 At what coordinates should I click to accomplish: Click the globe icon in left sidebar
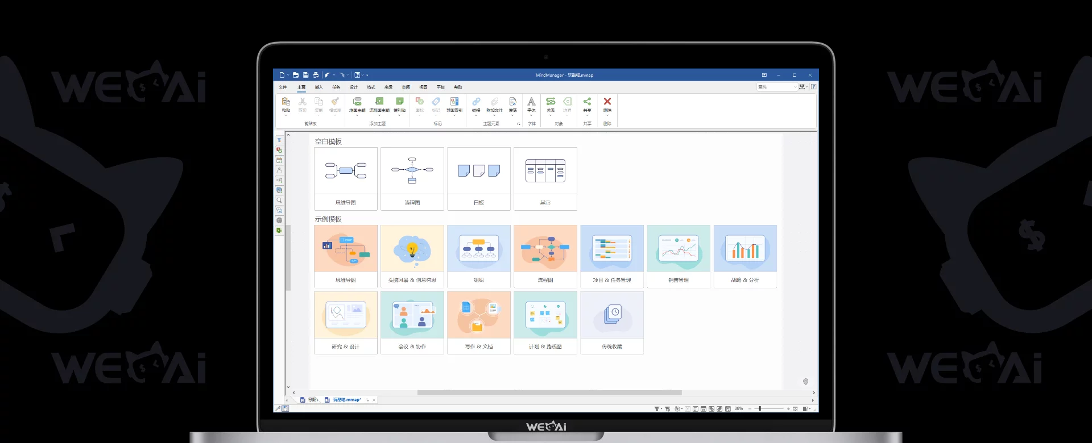pyautogui.click(x=279, y=220)
